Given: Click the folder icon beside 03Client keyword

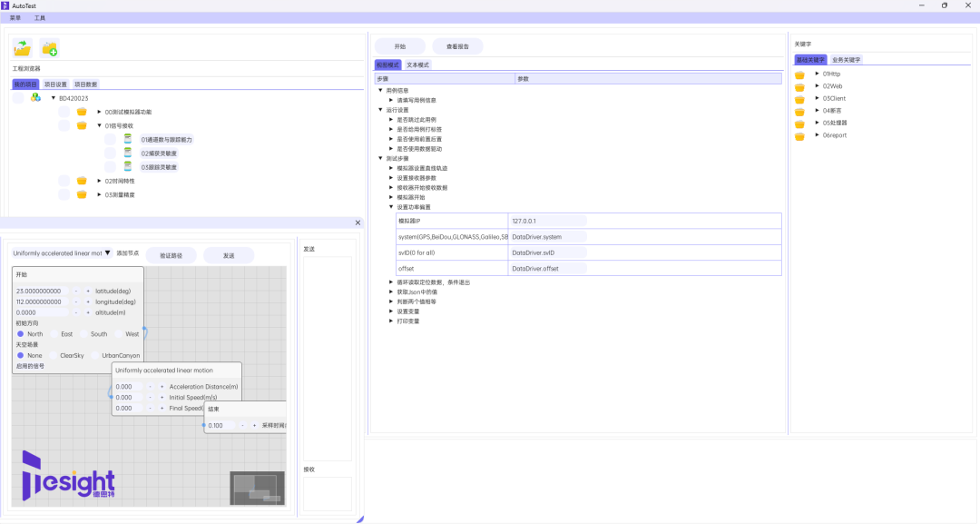Looking at the screenshot, I should tap(799, 99).
